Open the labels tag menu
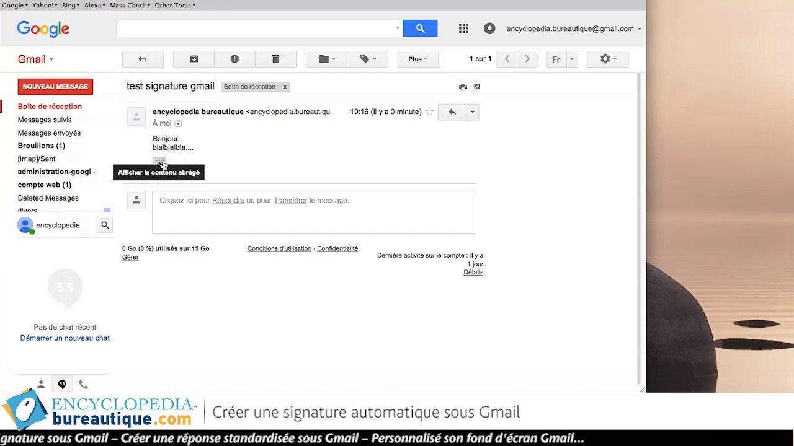Viewport: 794px width, 446px height. pyautogui.click(x=368, y=59)
